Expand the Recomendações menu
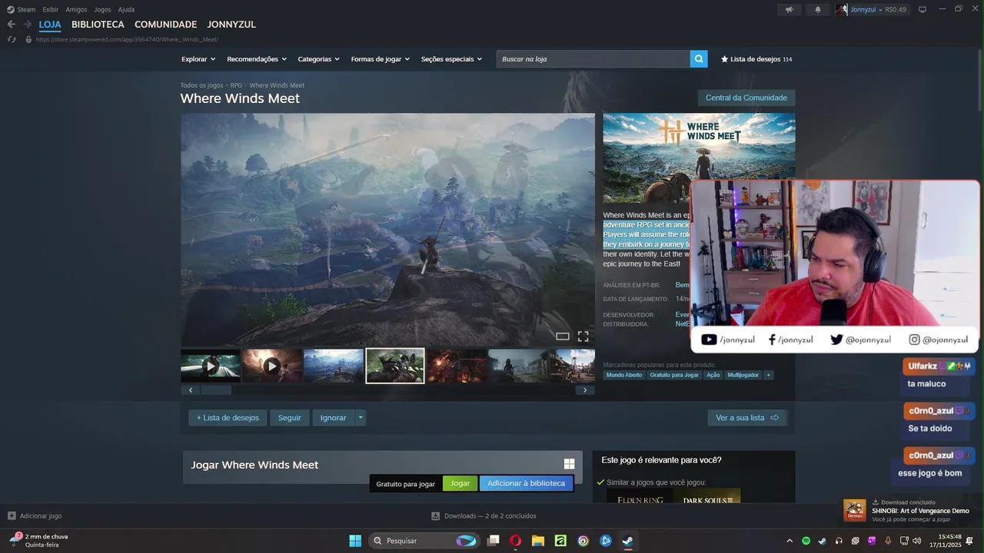The height and width of the screenshot is (553, 984). point(257,59)
